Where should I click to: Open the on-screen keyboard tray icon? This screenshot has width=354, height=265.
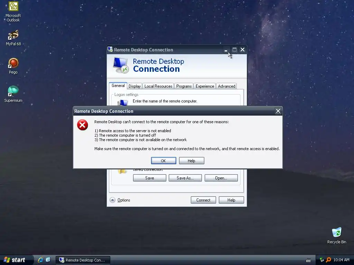coord(308,260)
